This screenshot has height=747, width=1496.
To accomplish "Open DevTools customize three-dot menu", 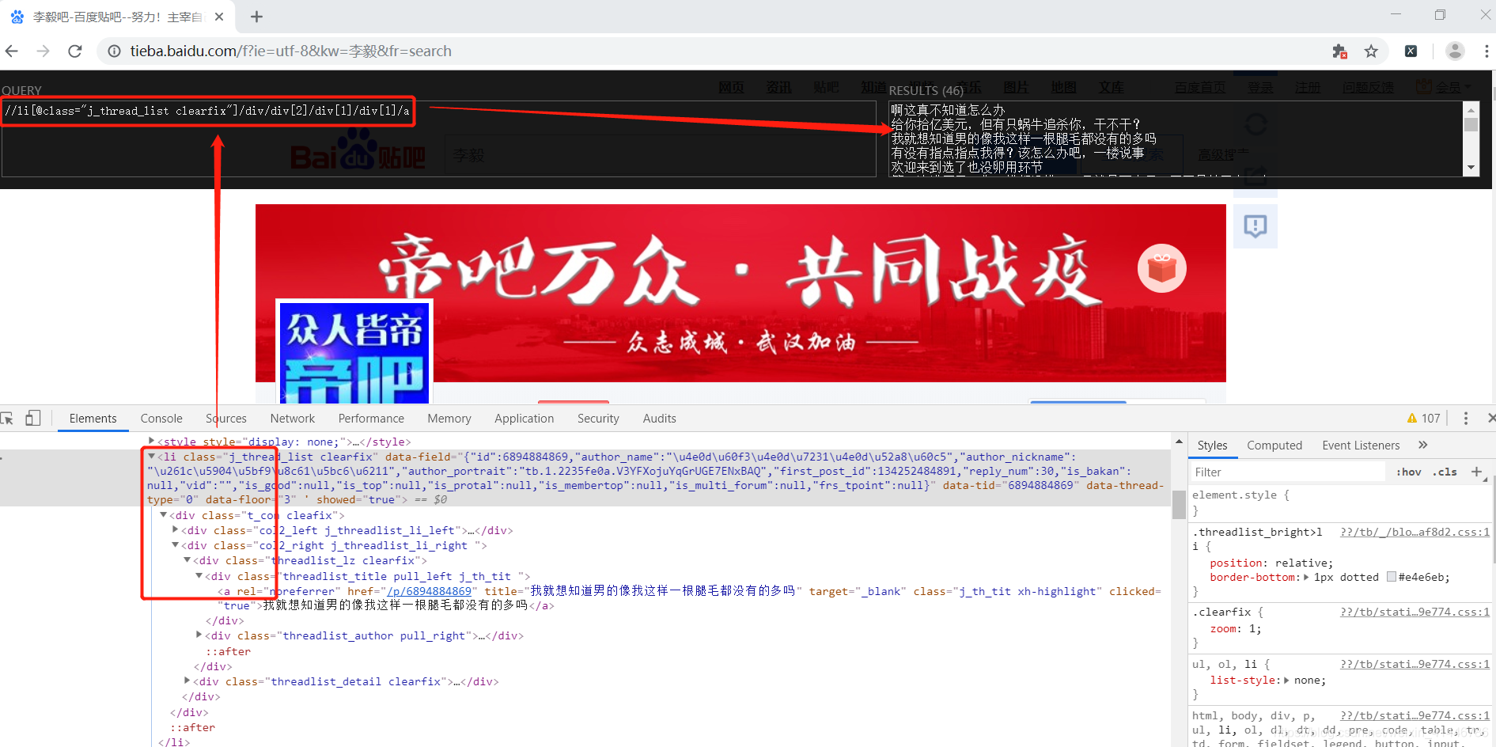I will (1466, 419).
